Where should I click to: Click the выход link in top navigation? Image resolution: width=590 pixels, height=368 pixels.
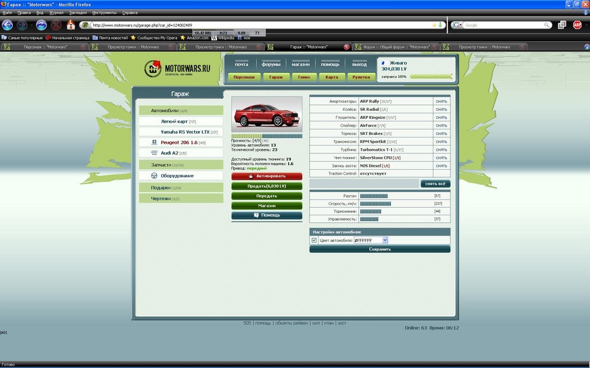point(359,64)
